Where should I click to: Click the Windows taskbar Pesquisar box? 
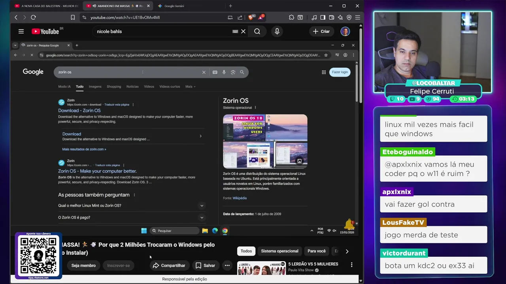175,231
